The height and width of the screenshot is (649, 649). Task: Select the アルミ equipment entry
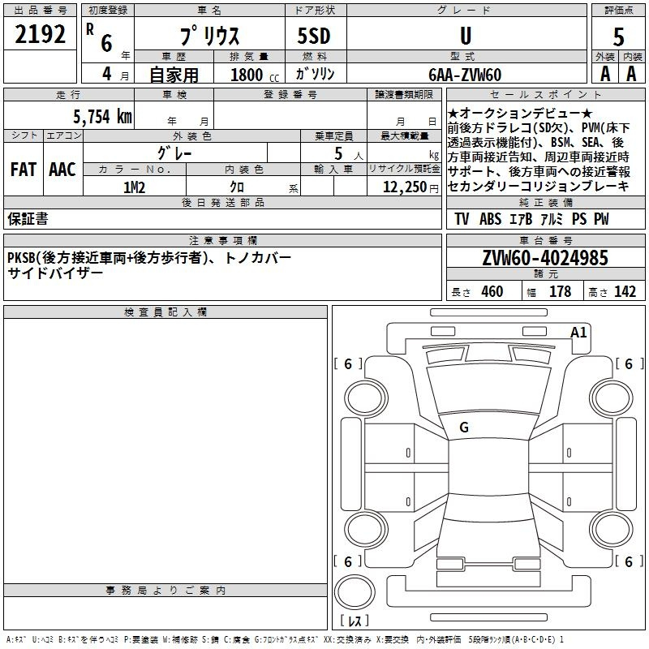(x=552, y=219)
